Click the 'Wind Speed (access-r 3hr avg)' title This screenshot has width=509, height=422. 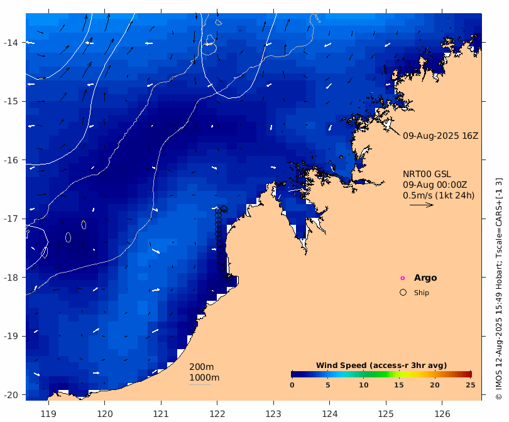pos(381,365)
